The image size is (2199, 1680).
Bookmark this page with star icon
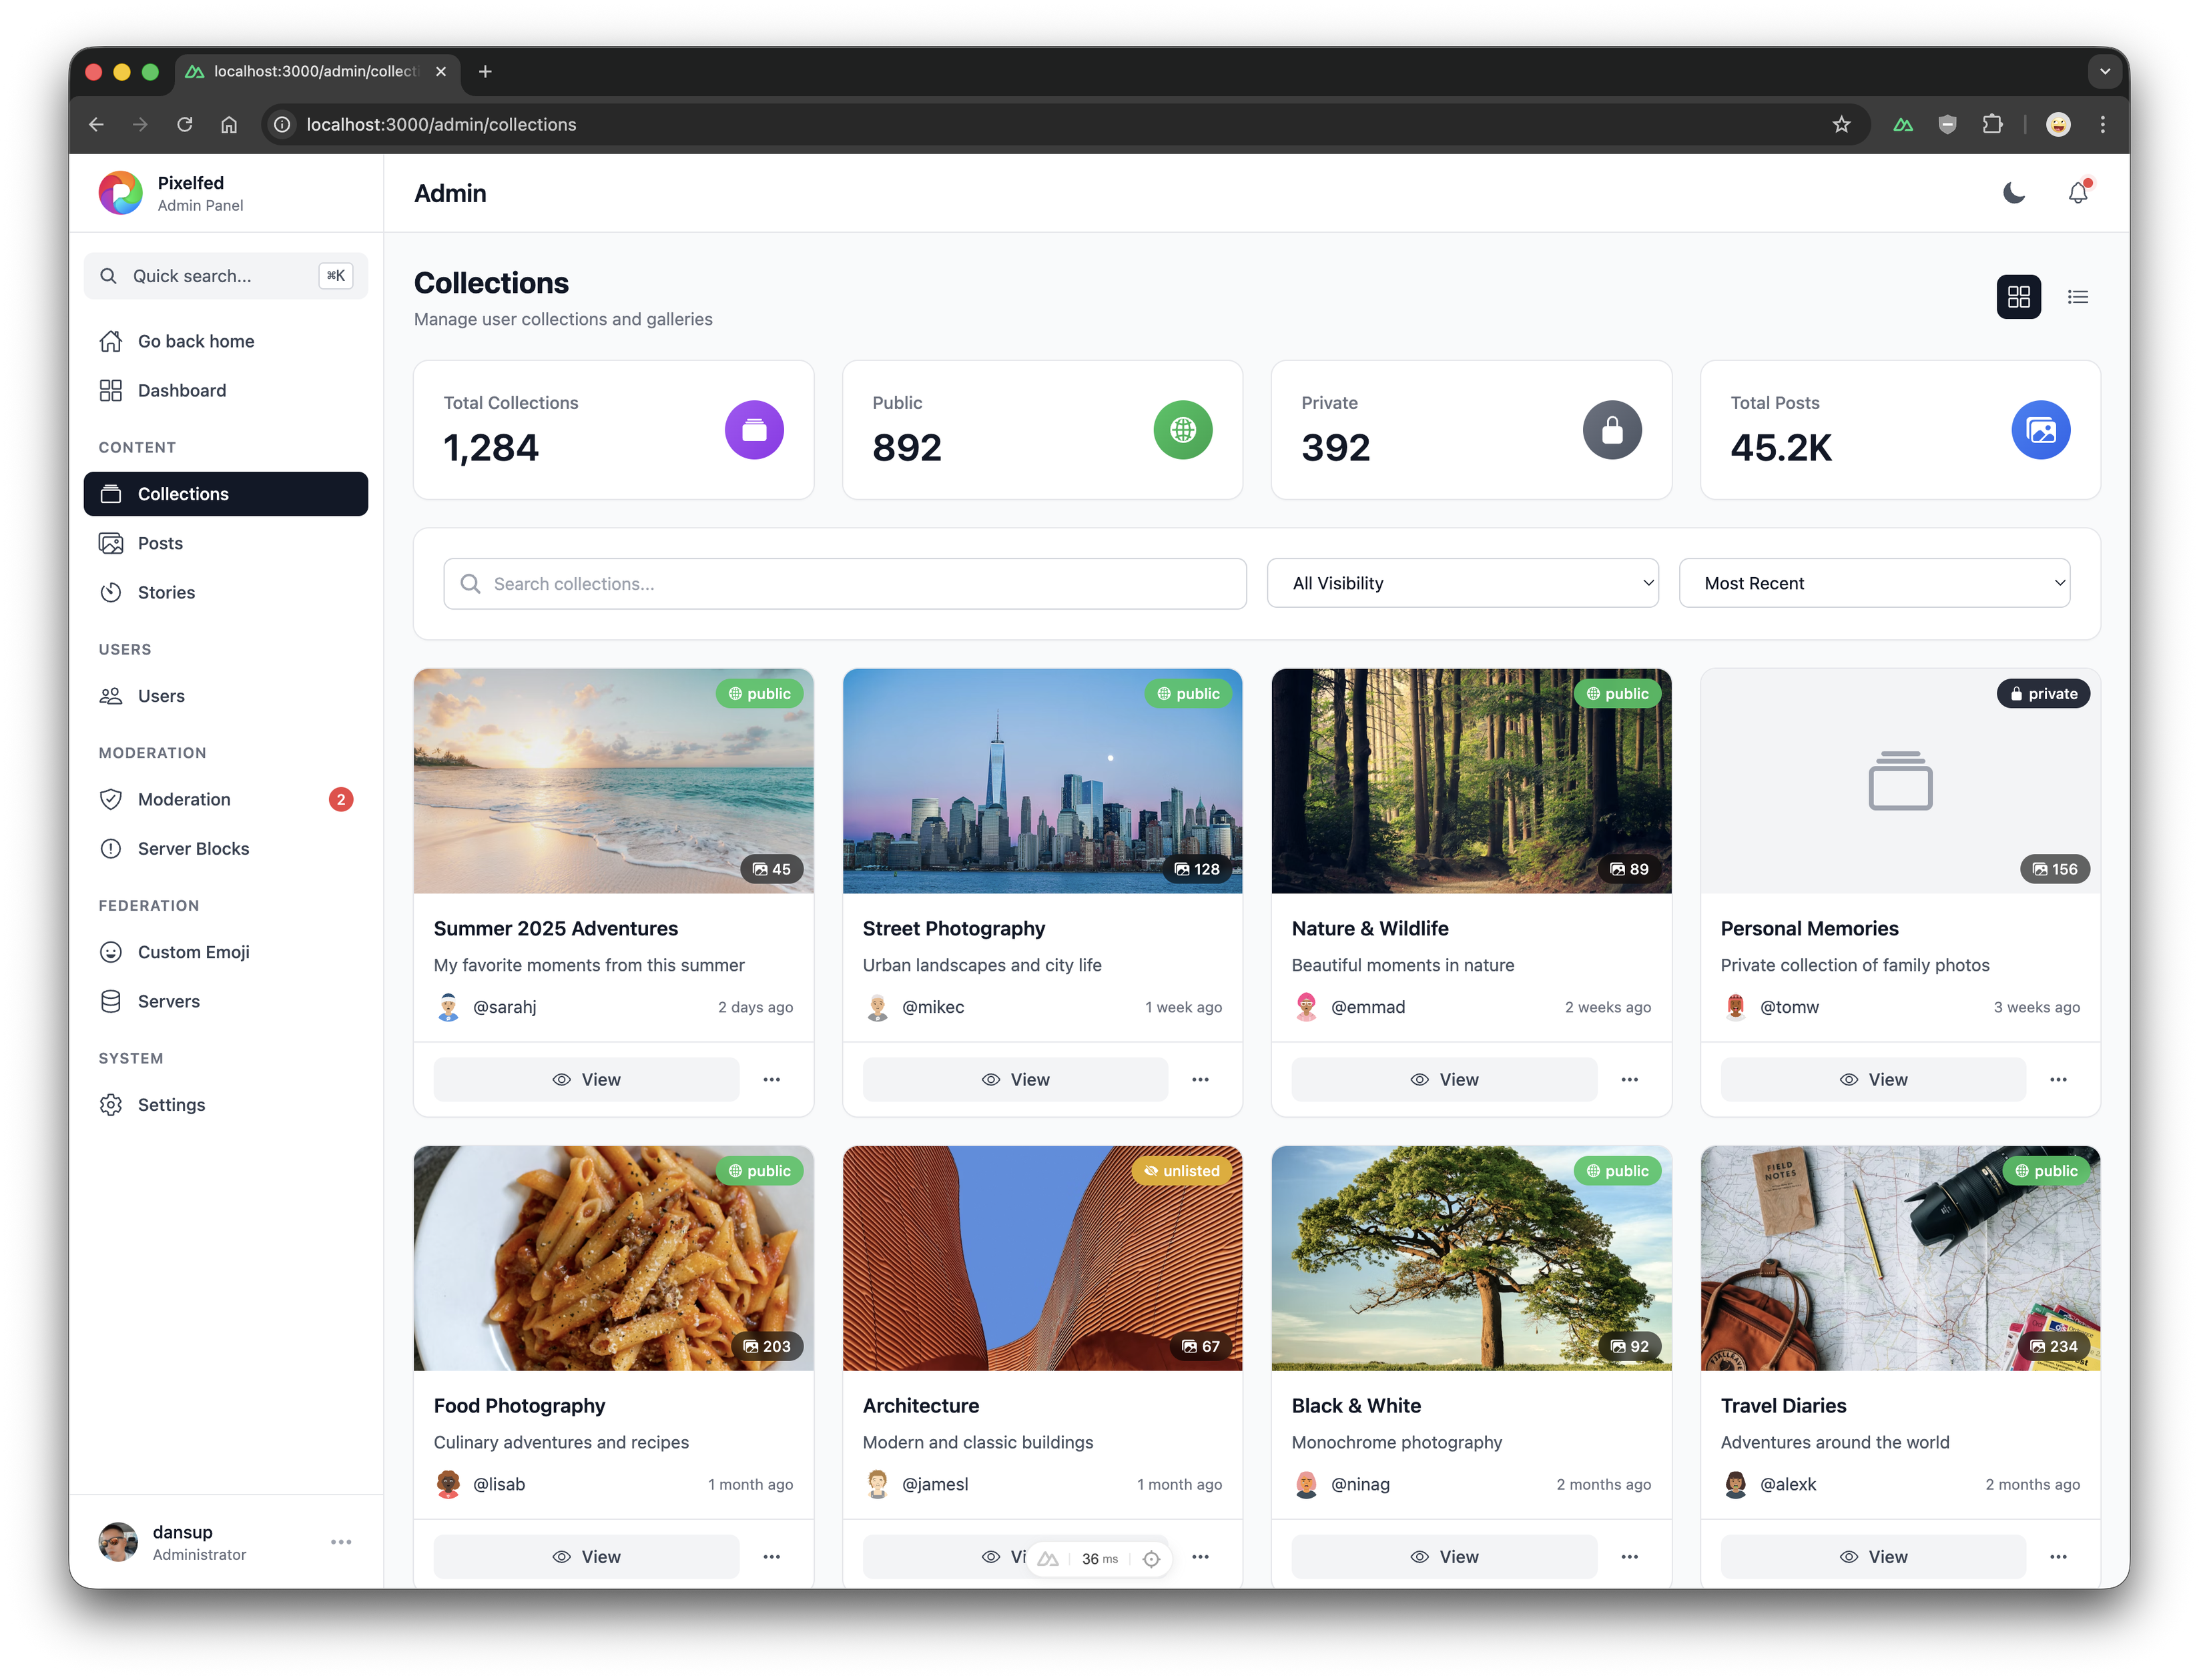(1841, 125)
